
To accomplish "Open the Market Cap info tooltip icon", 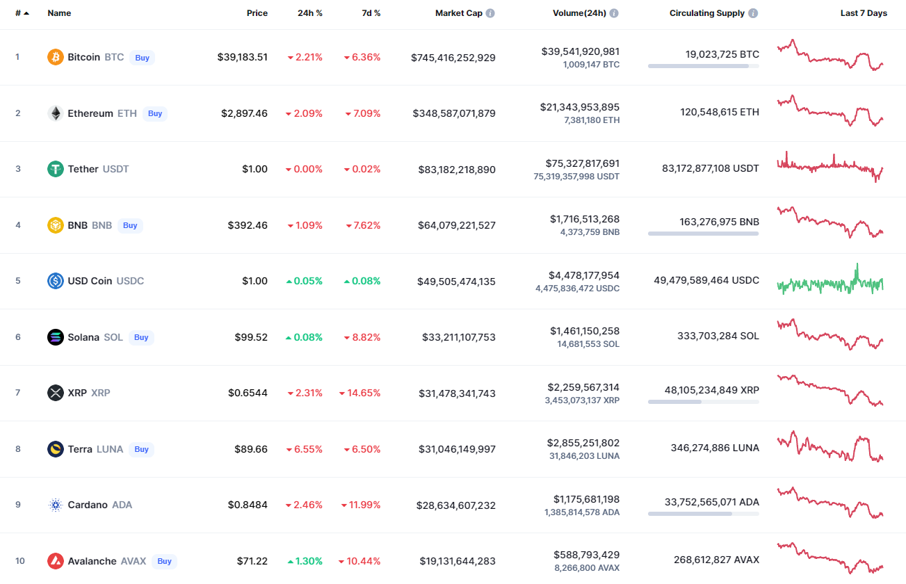I will (490, 13).
